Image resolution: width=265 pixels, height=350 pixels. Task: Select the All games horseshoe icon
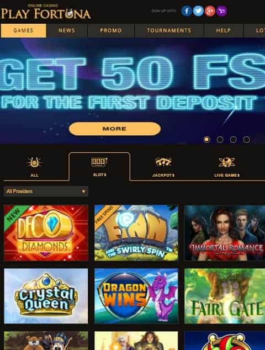[x=34, y=162]
